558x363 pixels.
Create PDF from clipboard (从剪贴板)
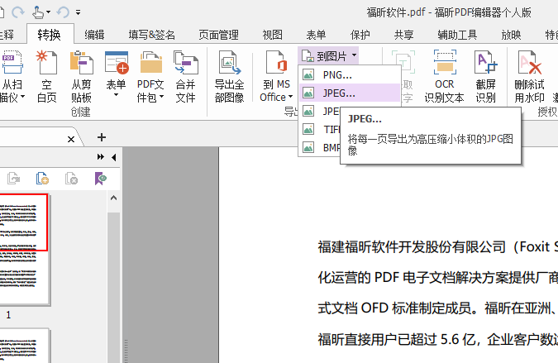click(81, 77)
